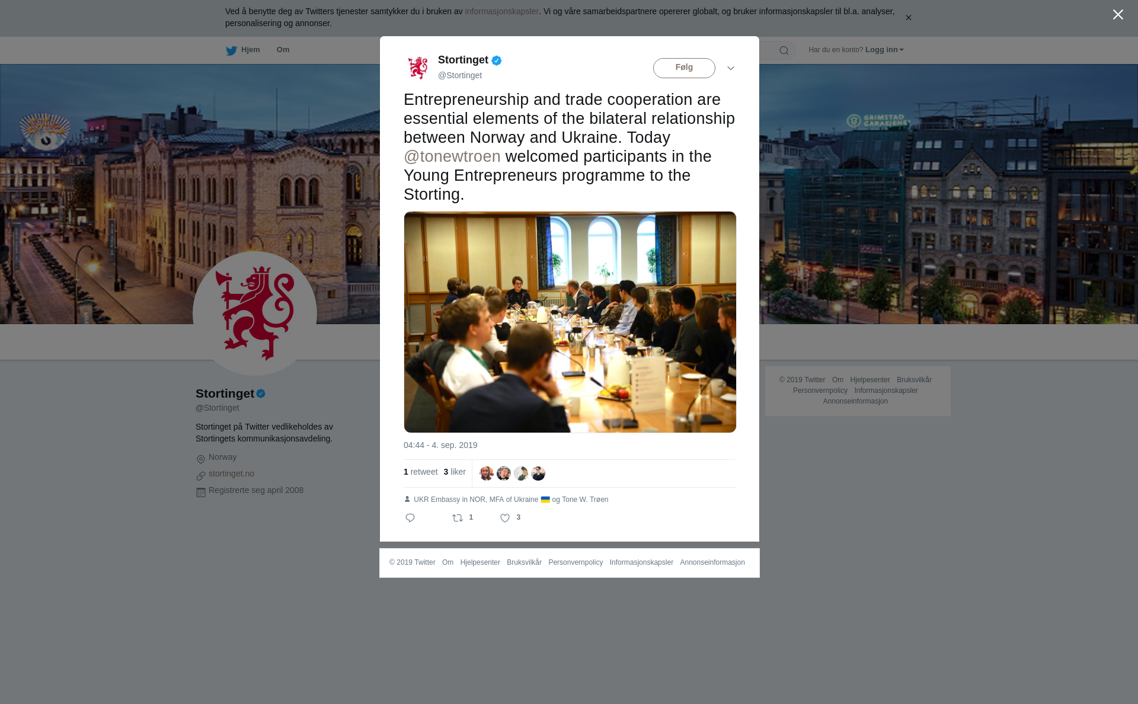Enlarge the meeting room photo in tweet
The width and height of the screenshot is (1138, 704).
coord(570,322)
